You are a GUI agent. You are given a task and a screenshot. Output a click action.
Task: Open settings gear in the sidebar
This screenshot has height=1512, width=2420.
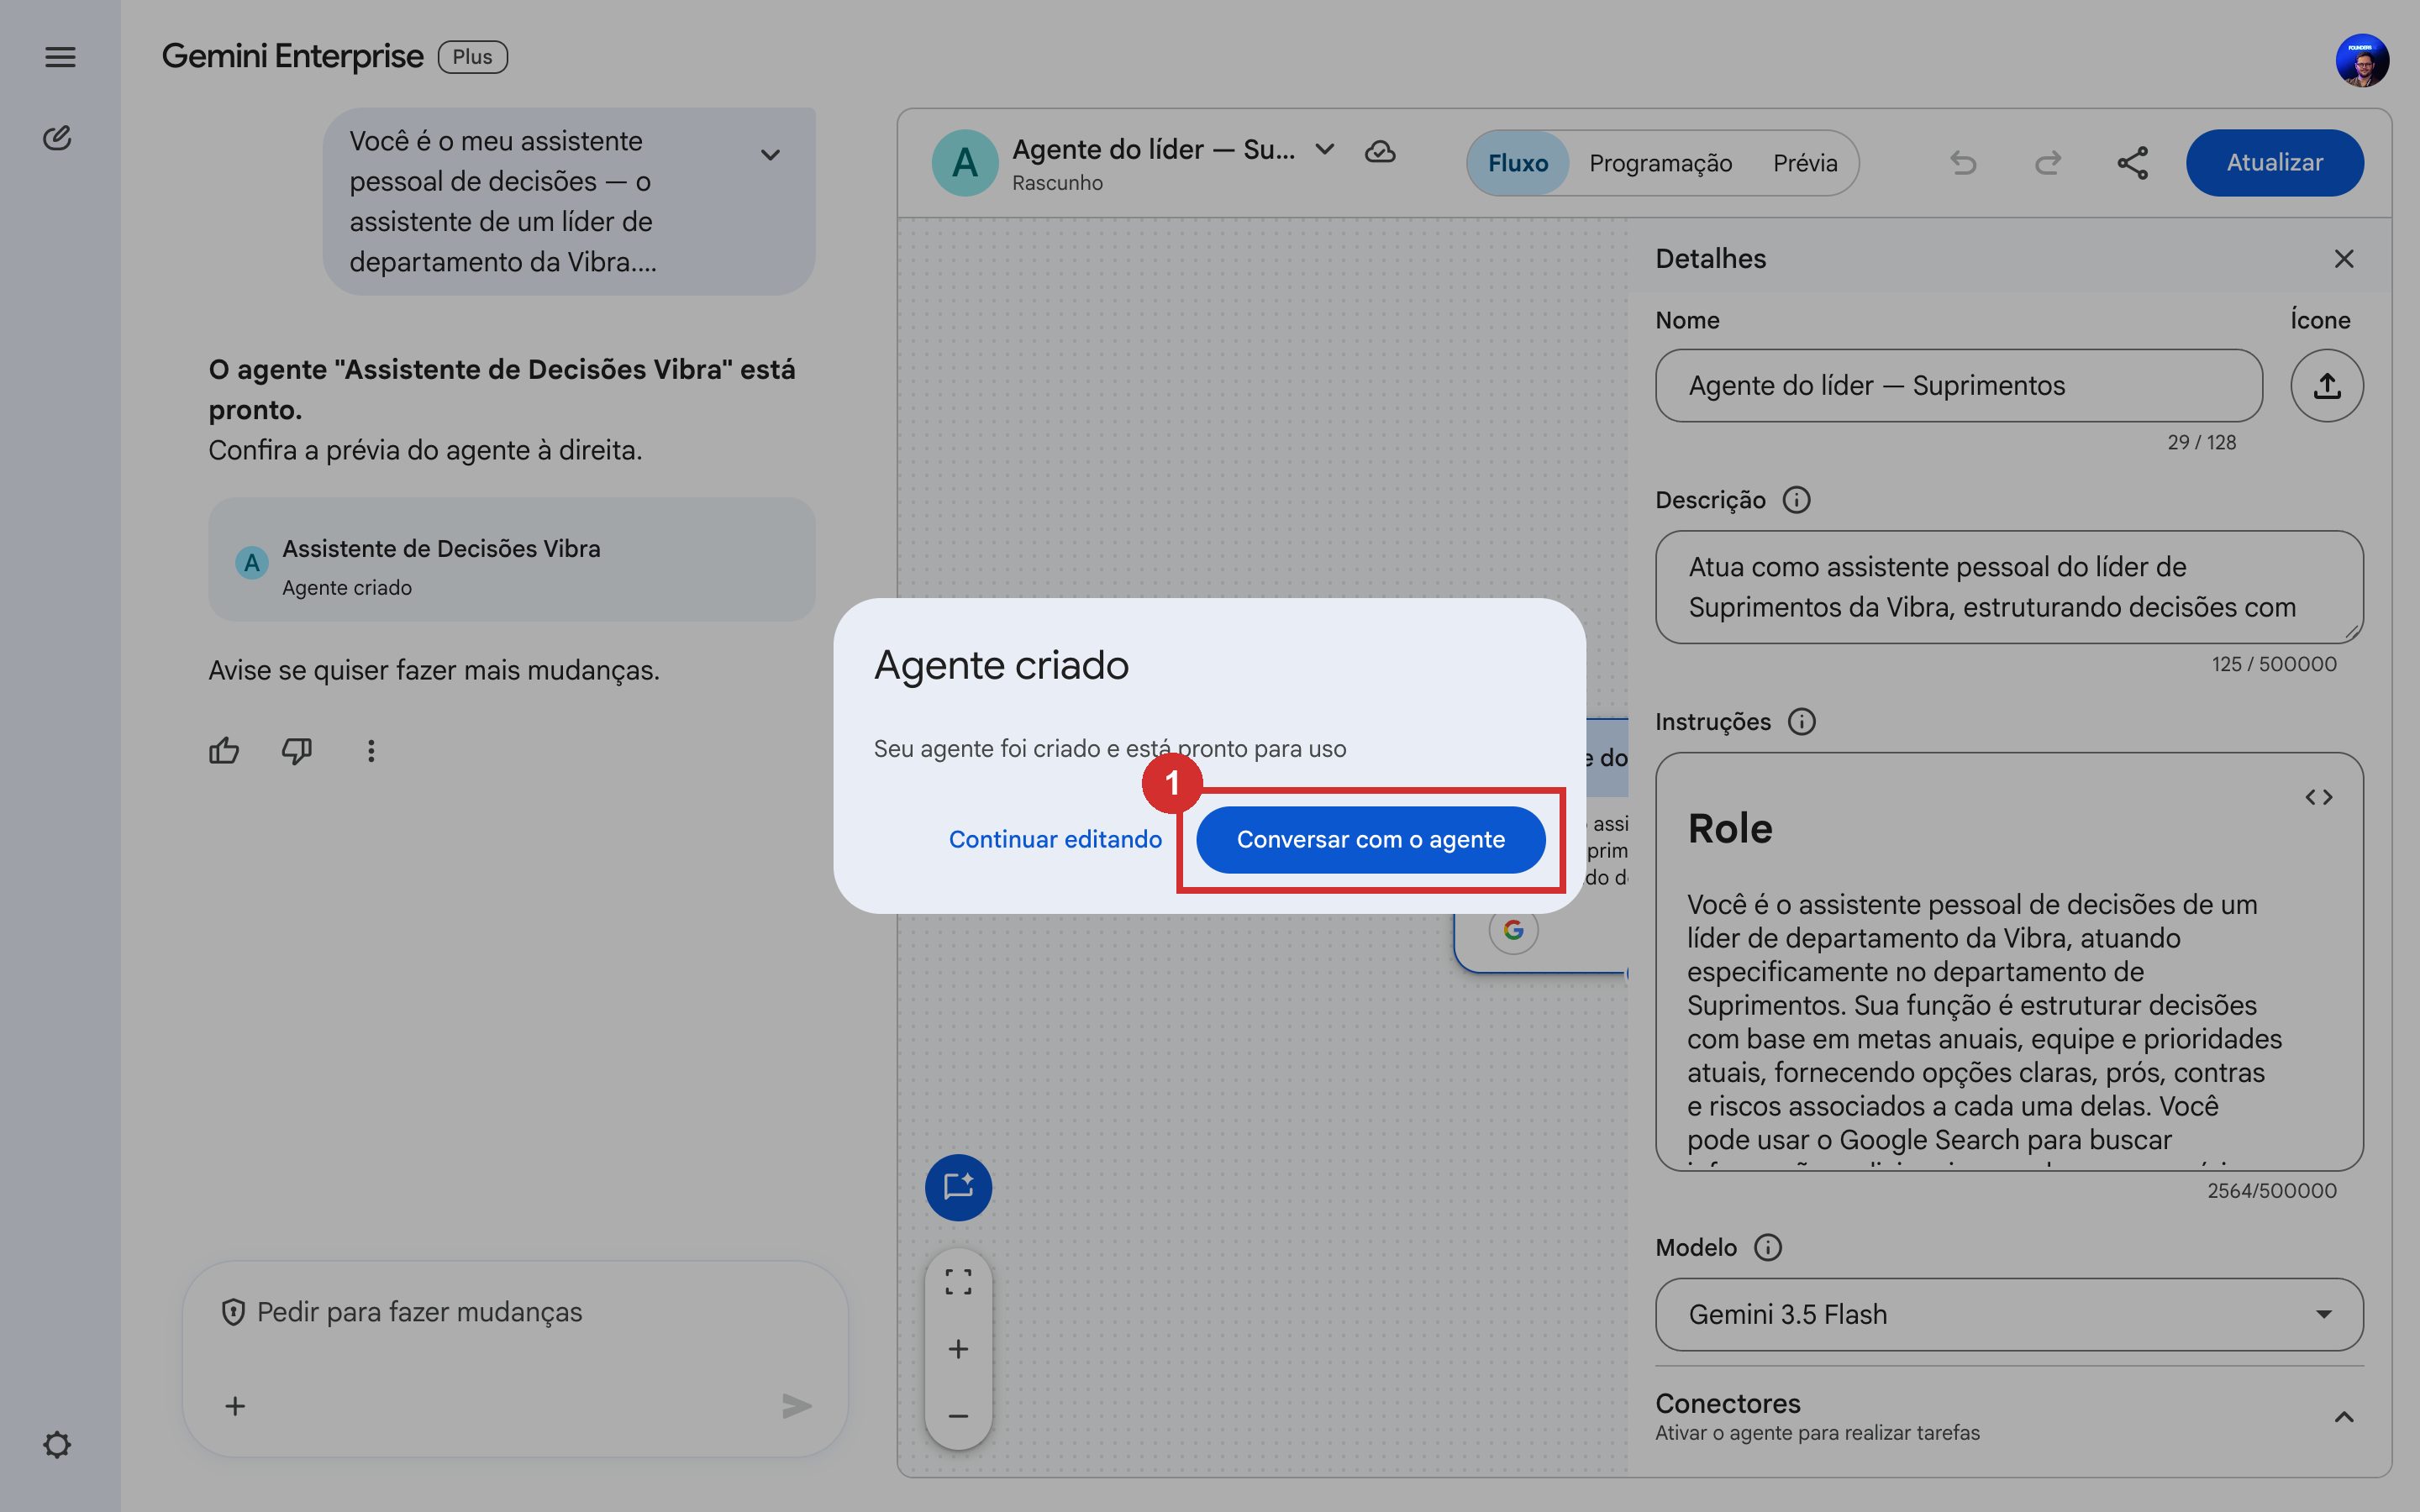click(57, 1444)
